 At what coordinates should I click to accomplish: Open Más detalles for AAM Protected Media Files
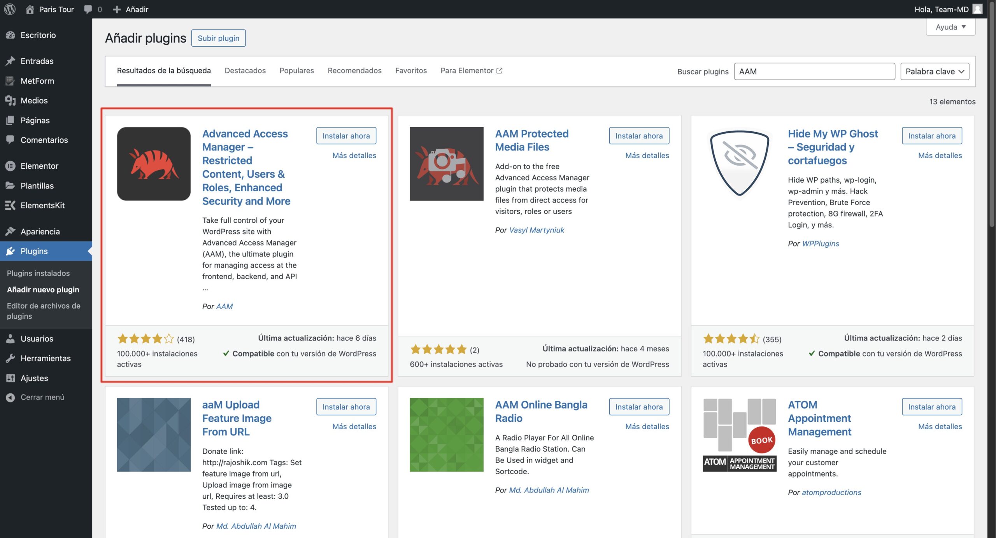647,155
